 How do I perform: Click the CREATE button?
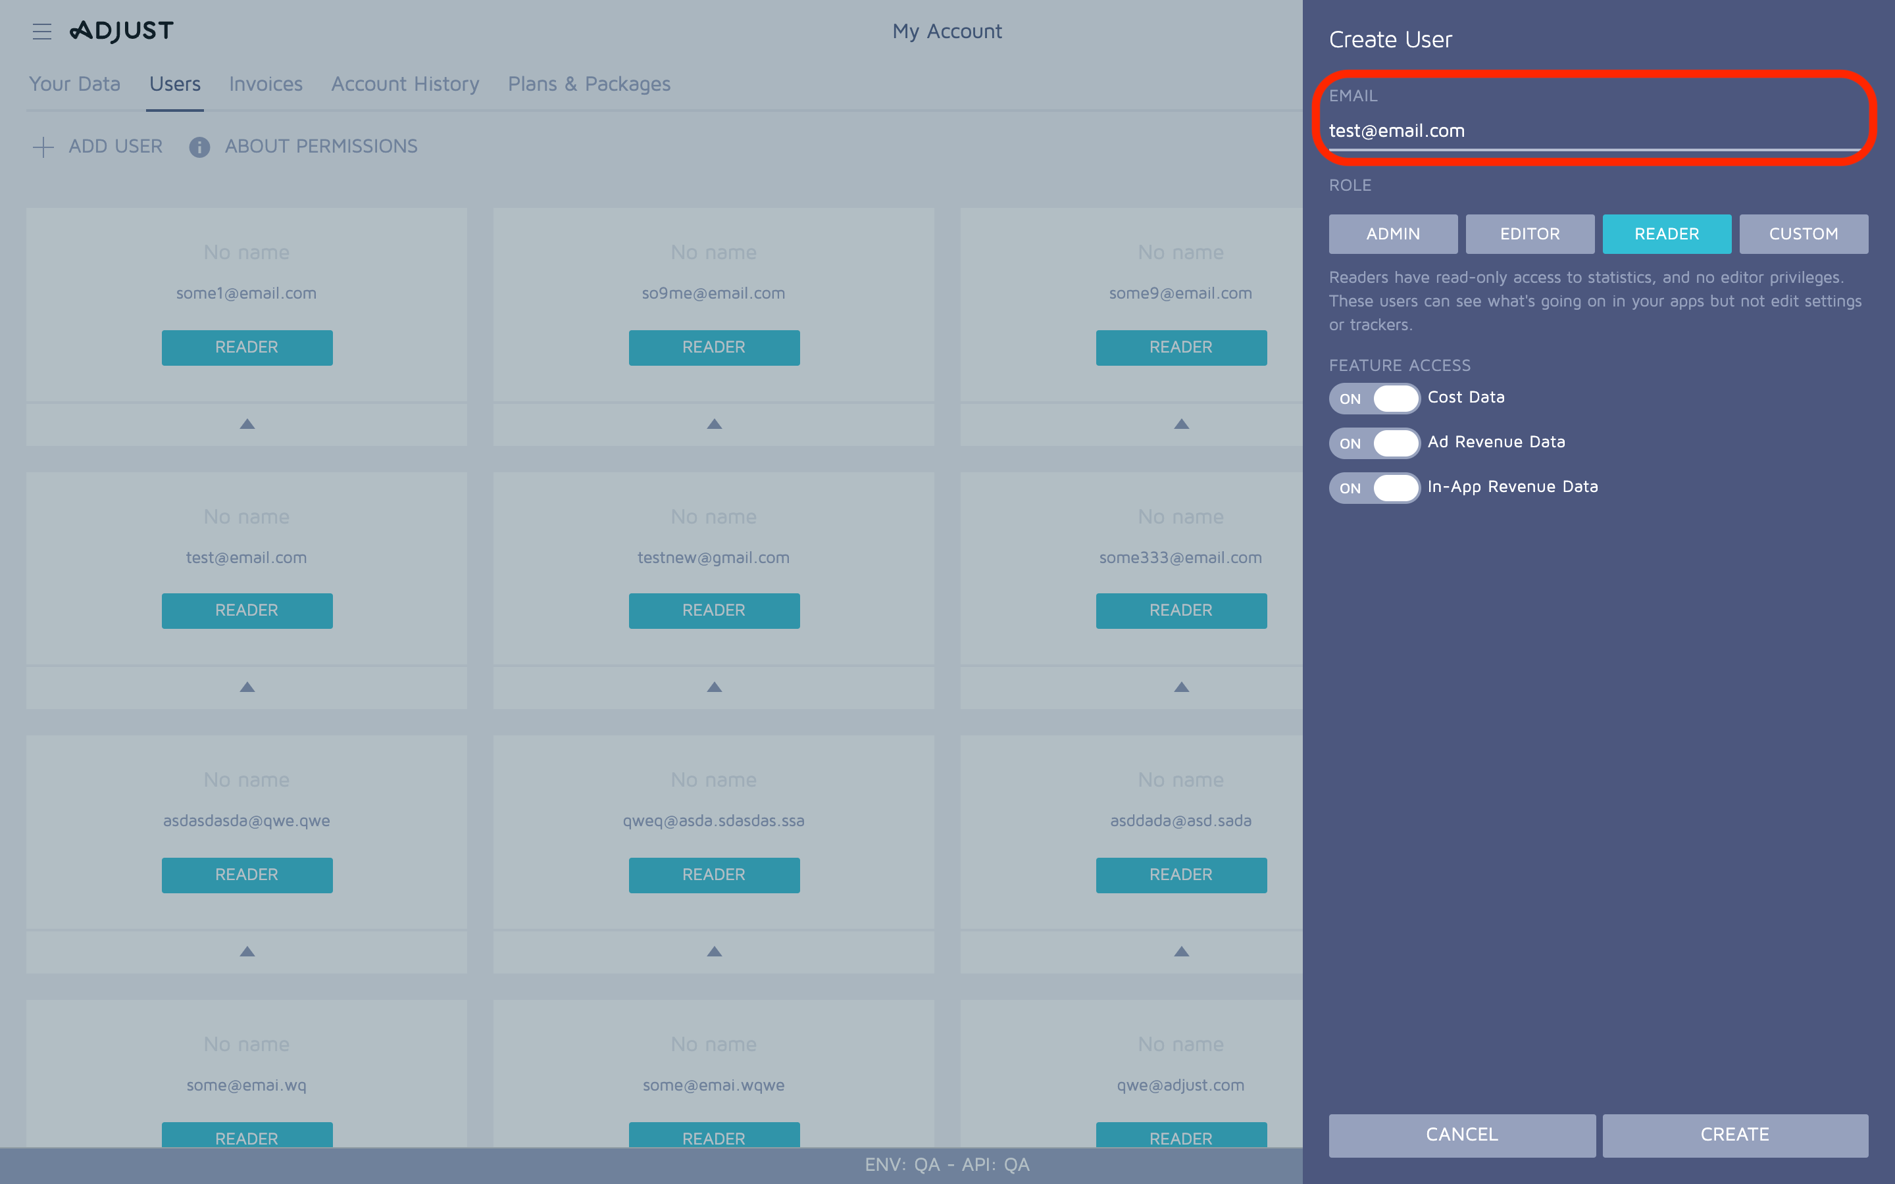[1734, 1133]
